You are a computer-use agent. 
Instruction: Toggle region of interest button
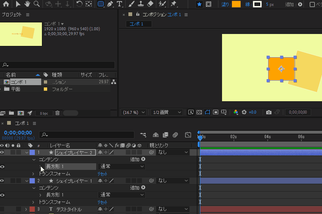[215, 112]
